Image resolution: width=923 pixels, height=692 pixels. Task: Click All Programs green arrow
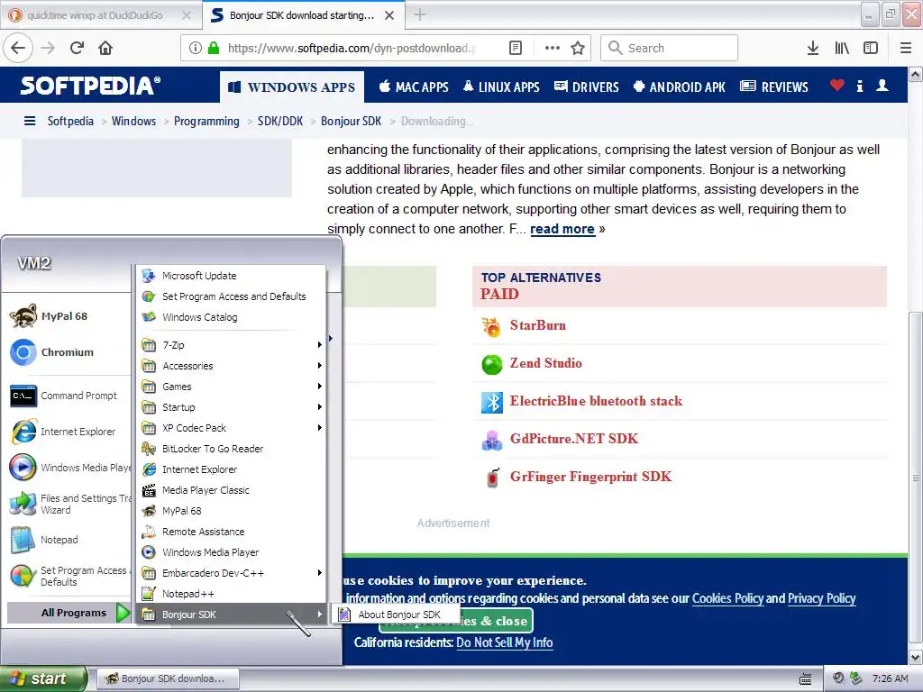[x=123, y=613]
